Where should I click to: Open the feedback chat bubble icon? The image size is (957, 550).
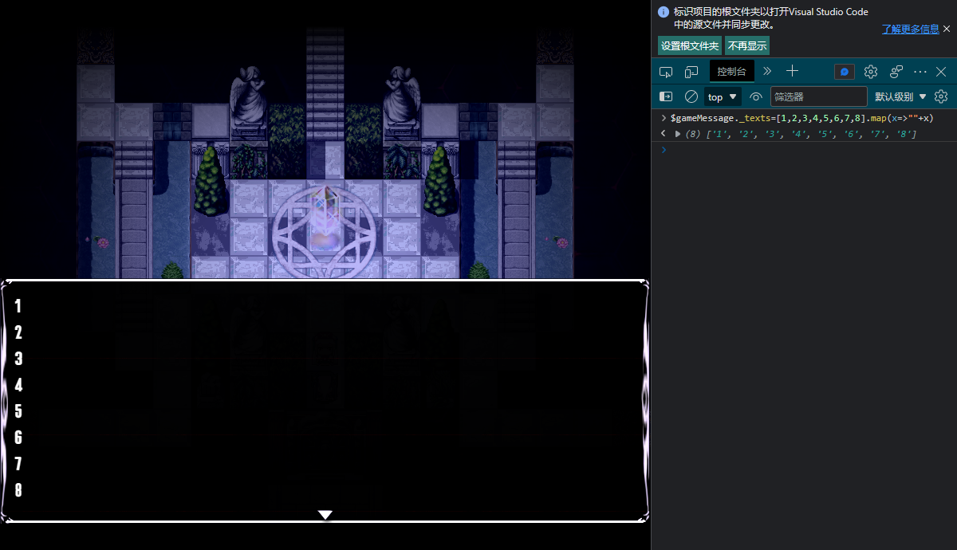tap(845, 72)
